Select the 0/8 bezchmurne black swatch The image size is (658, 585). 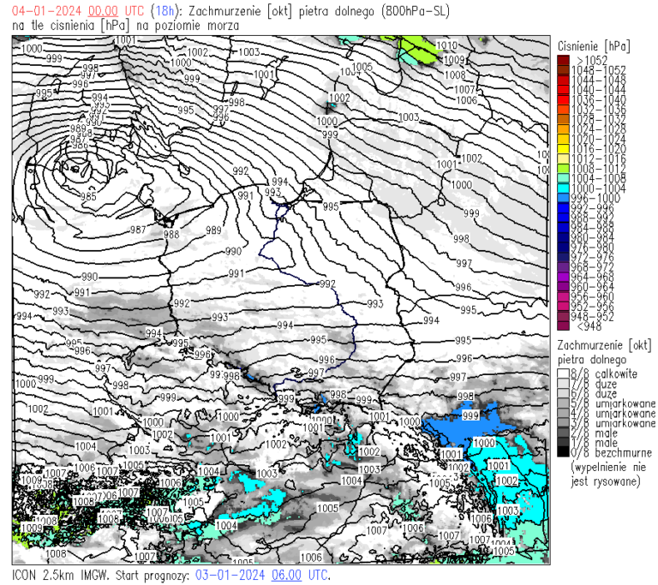563,452
